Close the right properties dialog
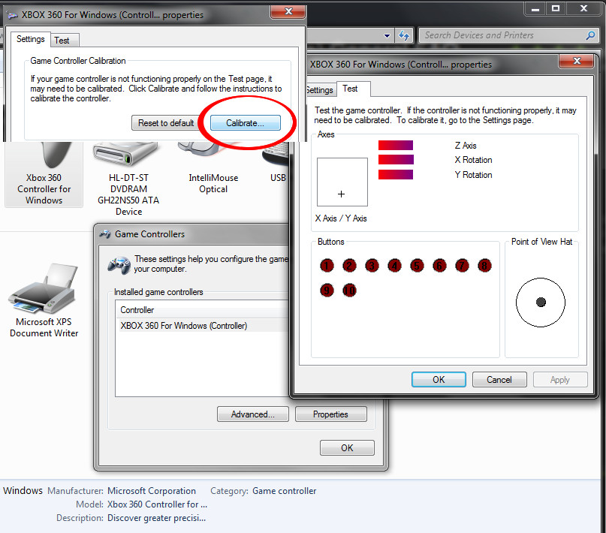The height and width of the screenshot is (533, 606). [x=576, y=61]
